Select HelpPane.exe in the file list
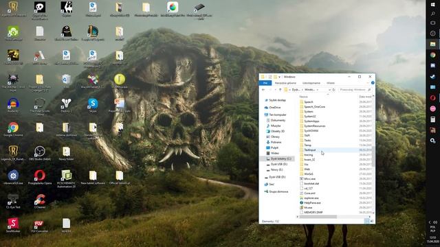440x247 pixels. (312, 203)
